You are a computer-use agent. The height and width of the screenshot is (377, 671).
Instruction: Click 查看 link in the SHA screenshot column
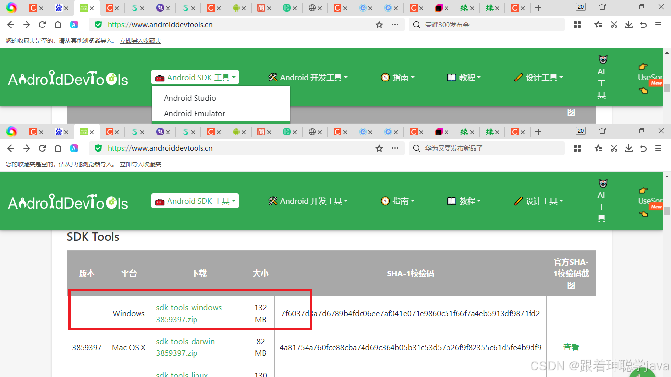point(571,347)
